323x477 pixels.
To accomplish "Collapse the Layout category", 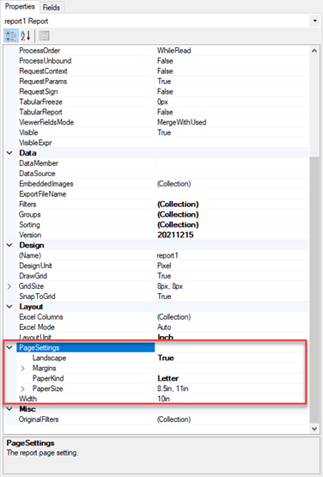I will 9,306.
